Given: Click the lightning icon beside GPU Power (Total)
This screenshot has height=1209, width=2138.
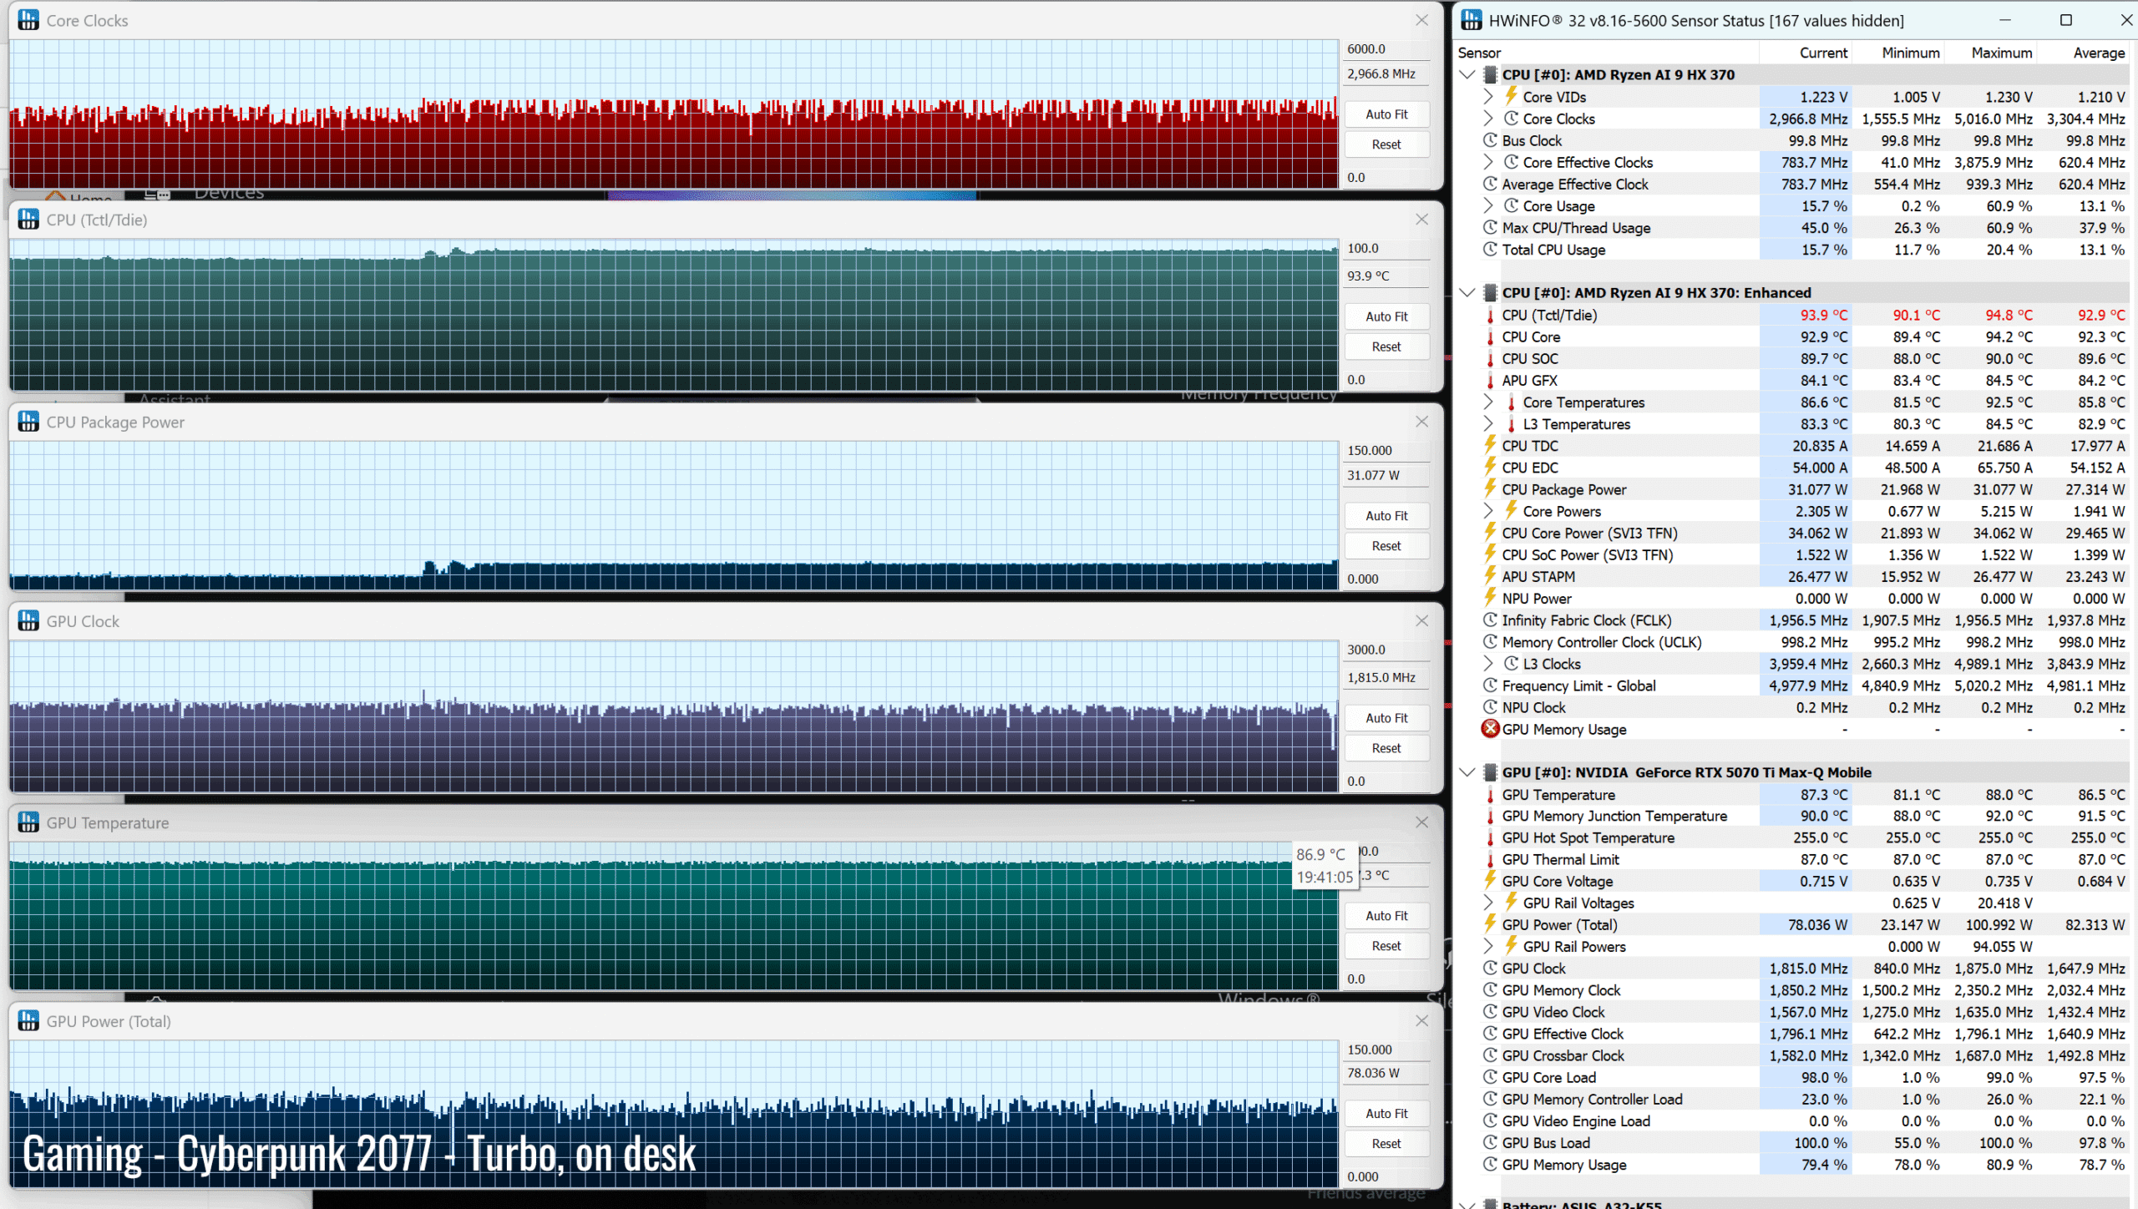Looking at the screenshot, I should coord(1490,924).
